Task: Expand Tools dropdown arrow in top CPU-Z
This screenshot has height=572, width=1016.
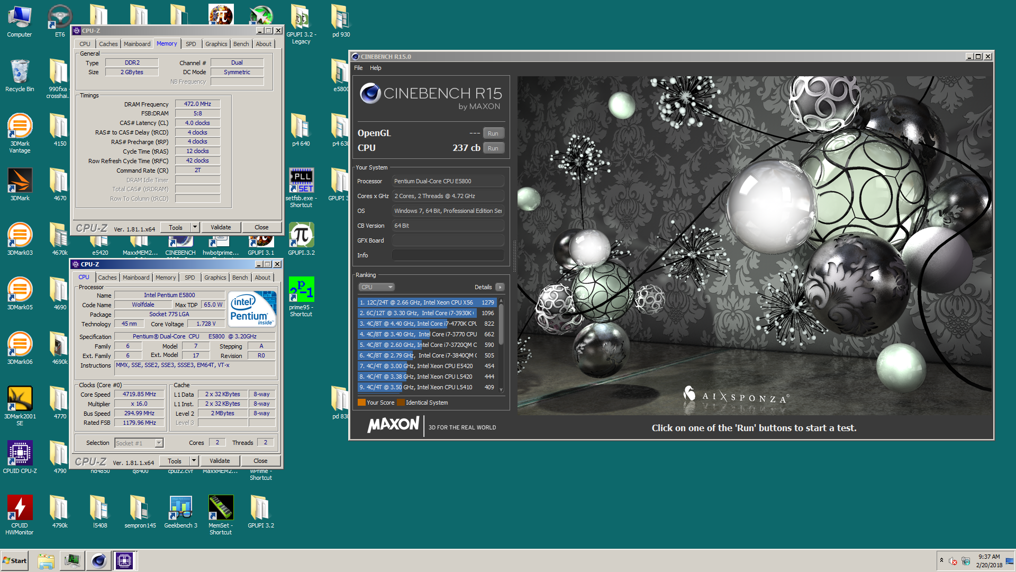Action: 195,227
